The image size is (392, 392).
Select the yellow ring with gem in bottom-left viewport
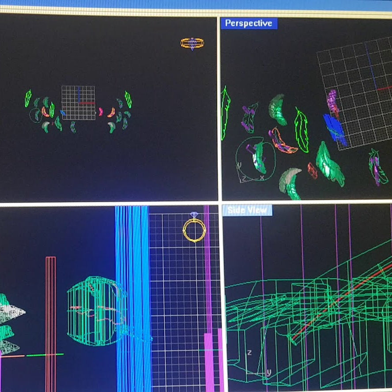194,230
